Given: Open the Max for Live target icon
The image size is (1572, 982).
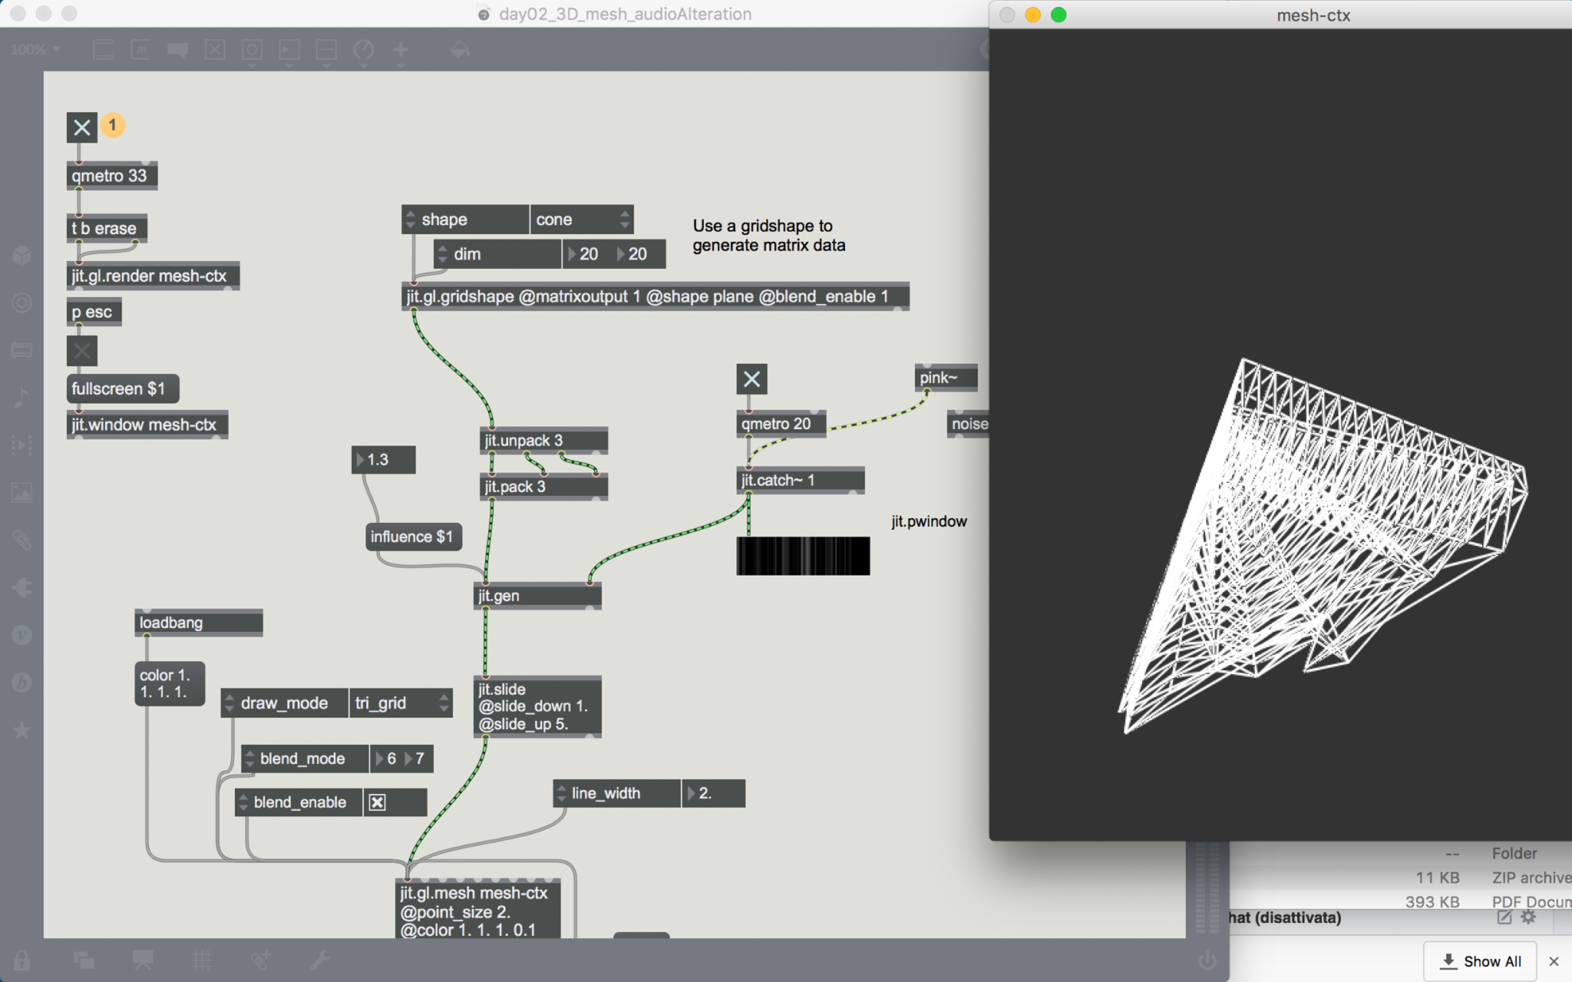Looking at the screenshot, I should (x=21, y=303).
